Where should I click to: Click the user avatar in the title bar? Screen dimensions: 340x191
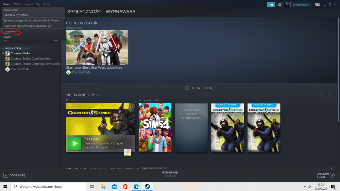[288, 4]
